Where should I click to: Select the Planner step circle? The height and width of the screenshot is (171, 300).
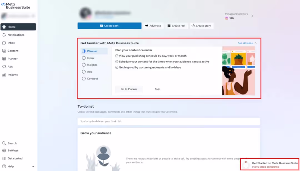pyautogui.click(x=84, y=51)
